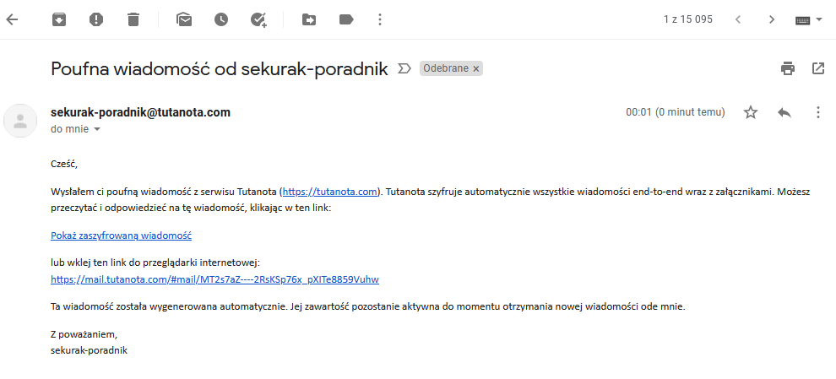Reply to the sender with the arrow

pos(784,112)
